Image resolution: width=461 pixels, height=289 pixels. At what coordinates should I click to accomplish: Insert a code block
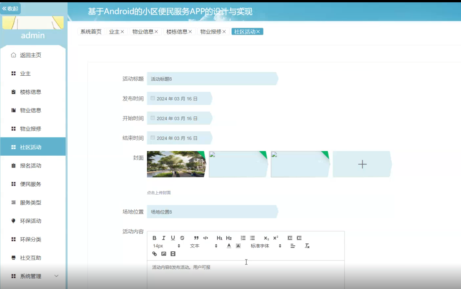pos(206,238)
